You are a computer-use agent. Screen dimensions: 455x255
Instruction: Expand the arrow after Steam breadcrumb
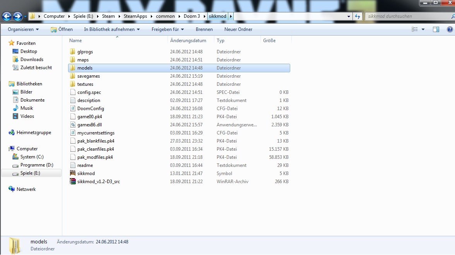(x=119, y=16)
